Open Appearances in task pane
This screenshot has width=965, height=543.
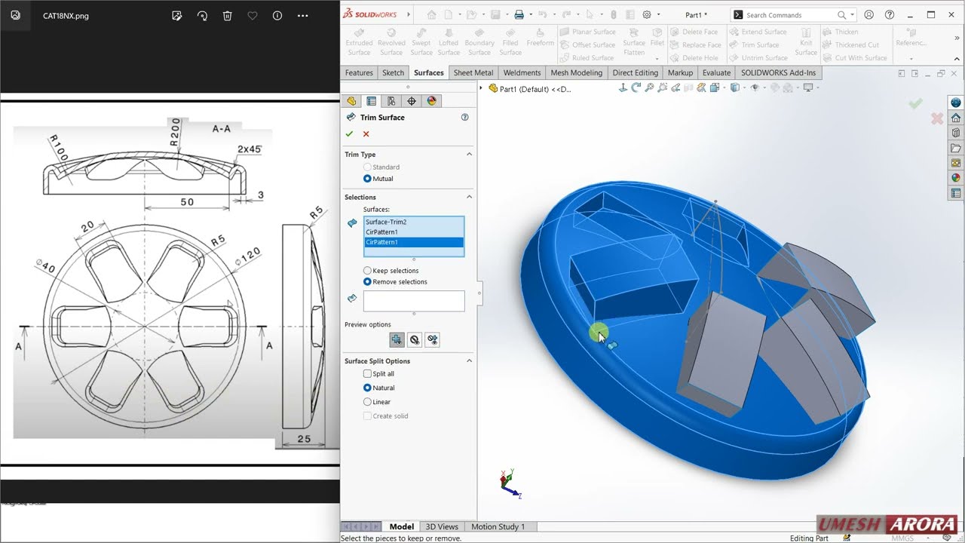click(956, 178)
